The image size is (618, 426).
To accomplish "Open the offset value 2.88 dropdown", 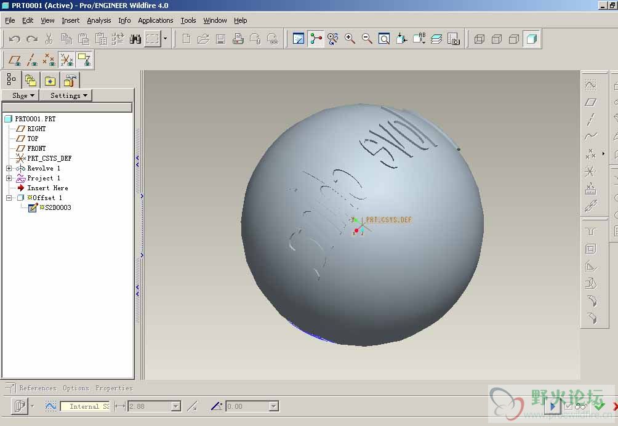I will coord(176,406).
